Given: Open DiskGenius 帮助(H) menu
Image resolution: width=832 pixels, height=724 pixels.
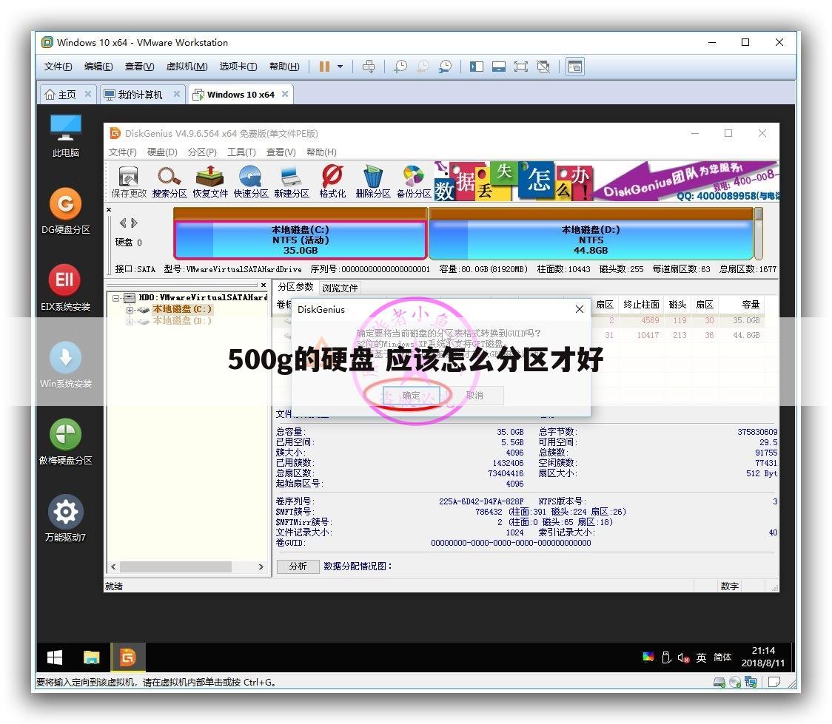Looking at the screenshot, I should (x=321, y=152).
